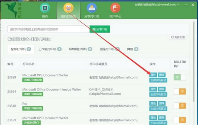Click the 默认打印机? column header
Image resolution: width=198 pixels, height=125 pixels.
(180, 64)
